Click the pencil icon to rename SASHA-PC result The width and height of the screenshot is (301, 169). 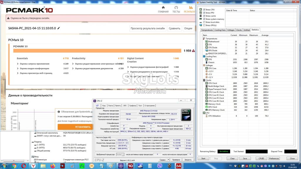coord(59,28)
